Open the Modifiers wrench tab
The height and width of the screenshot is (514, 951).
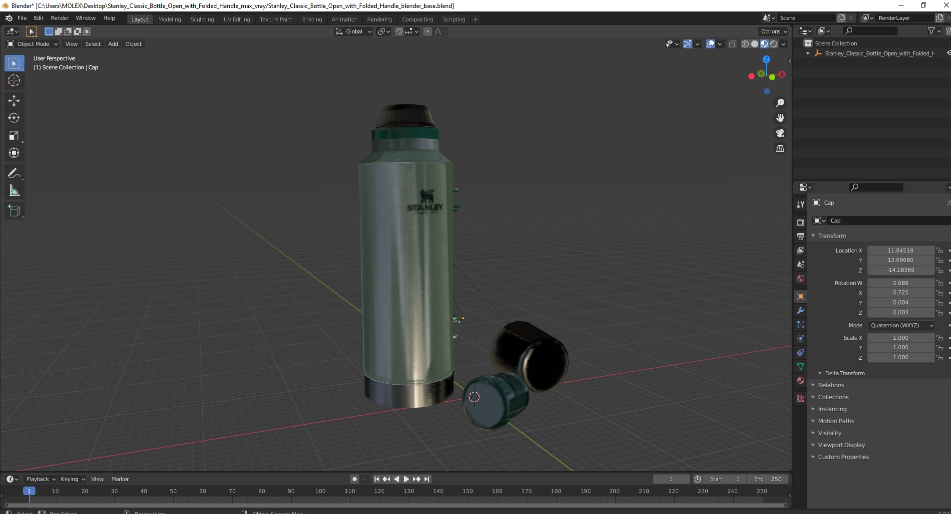click(801, 310)
